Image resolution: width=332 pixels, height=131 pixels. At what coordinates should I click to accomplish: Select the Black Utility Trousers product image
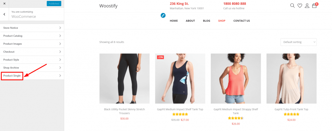pyautogui.click(x=124, y=78)
